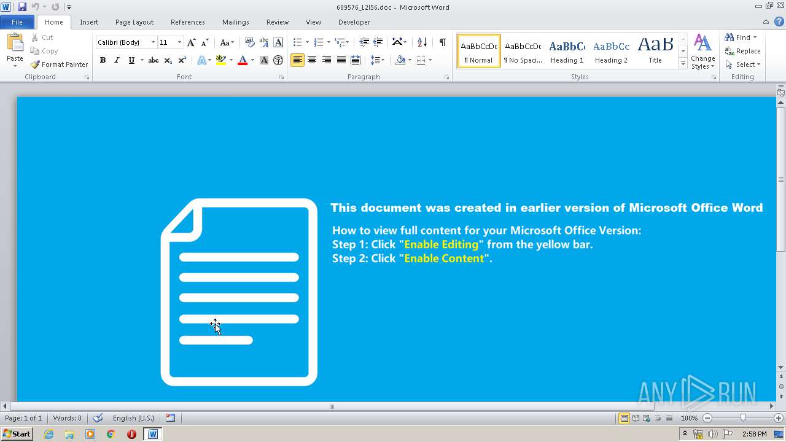Click the Clear Formatting icon
The image size is (786, 442).
(x=249, y=42)
